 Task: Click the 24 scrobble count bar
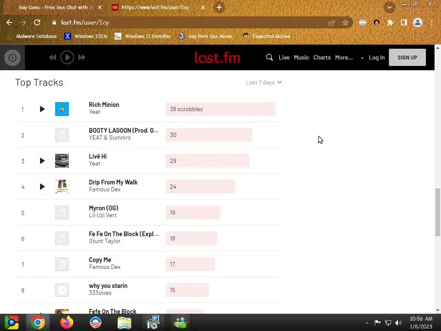pos(200,187)
